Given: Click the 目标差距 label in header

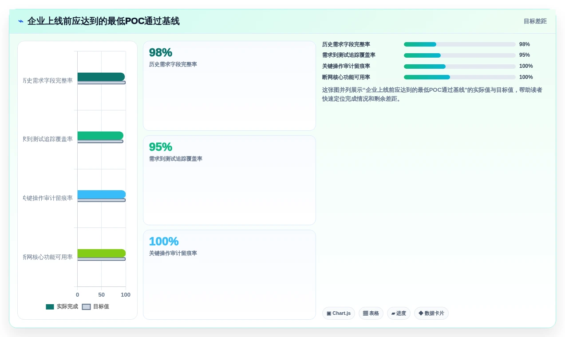Looking at the screenshot, I should 535,21.
